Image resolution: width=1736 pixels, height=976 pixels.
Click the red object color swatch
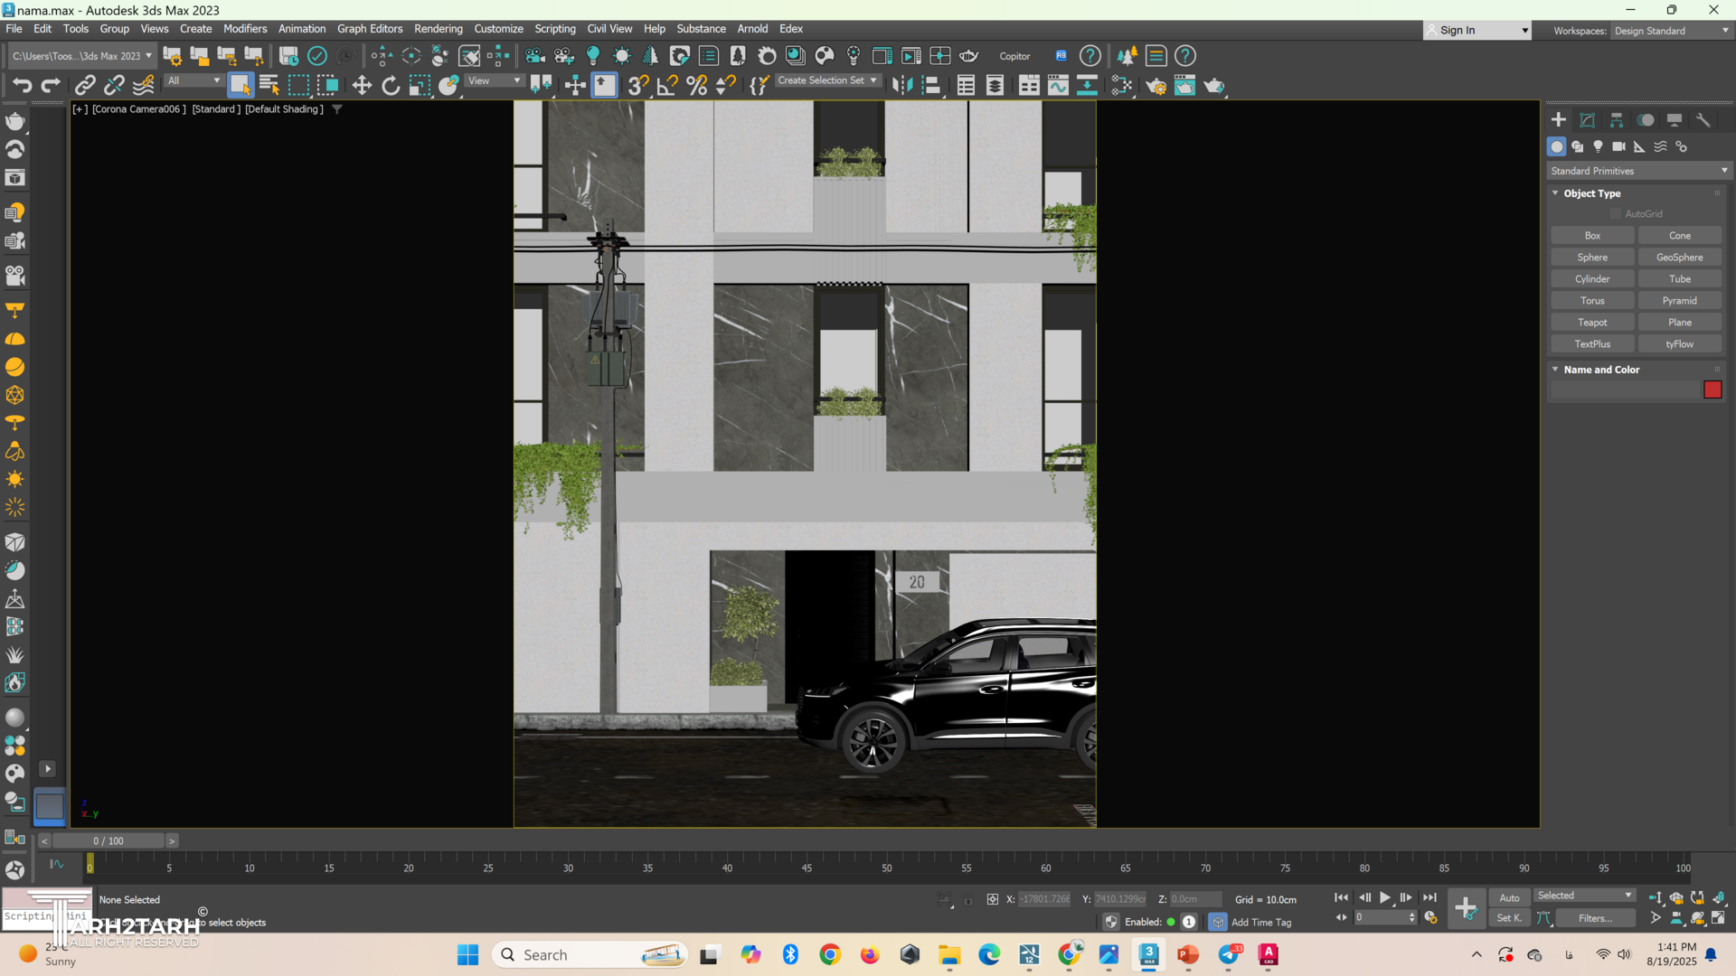(1712, 389)
